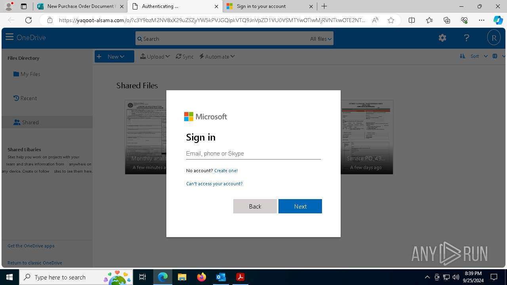
Task: Close the Sign in to your account tab
Action: click(x=311, y=6)
